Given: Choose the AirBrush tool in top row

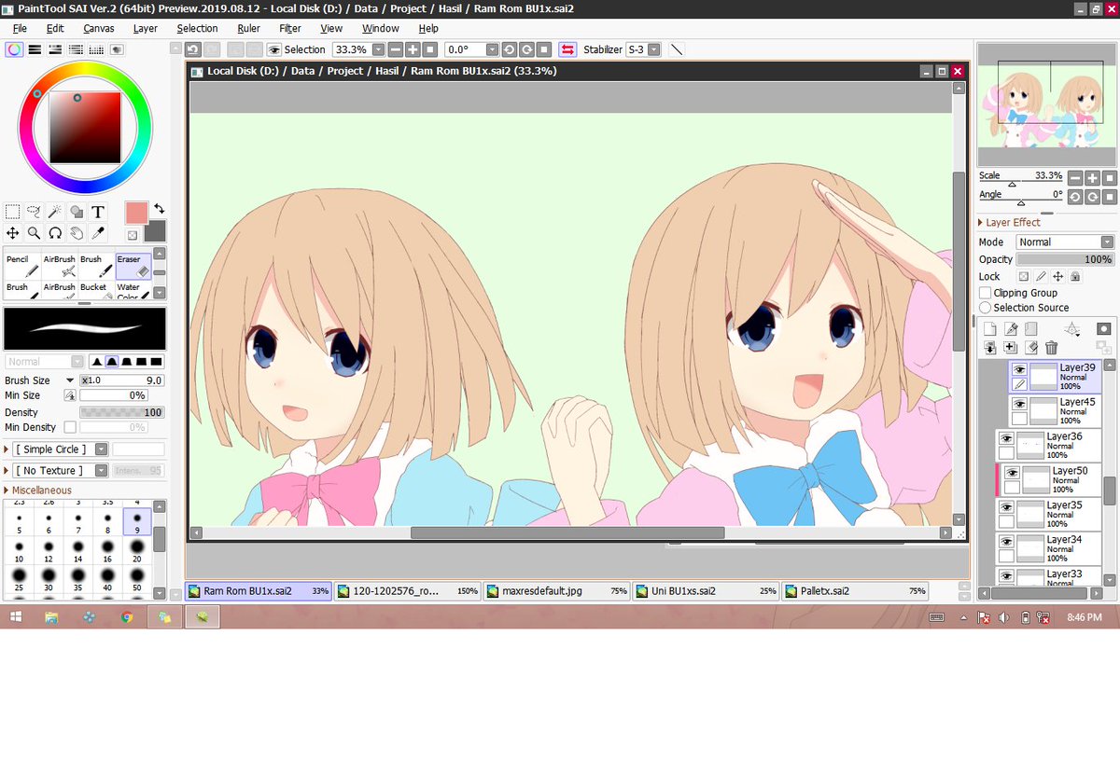Looking at the screenshot, I should (x=60, y=266).
